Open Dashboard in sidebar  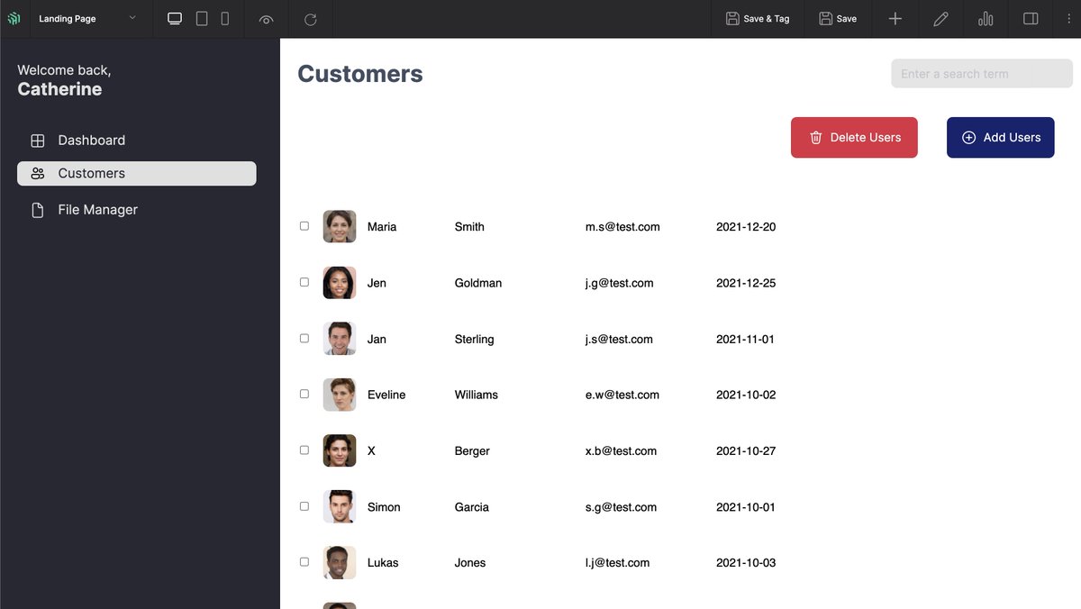[137, 141]
